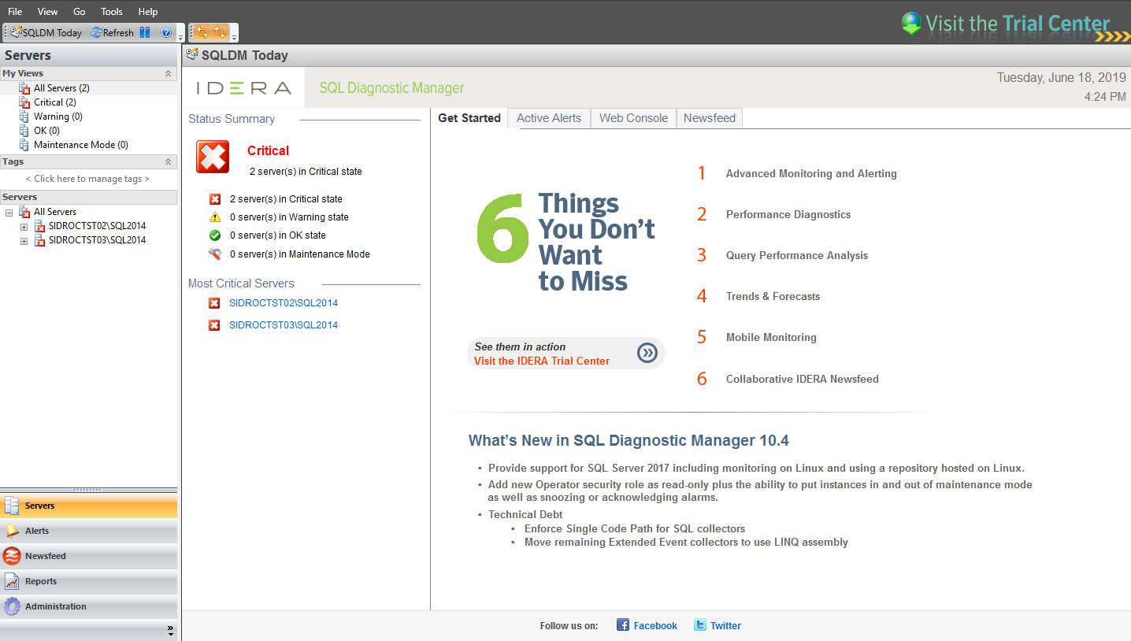Open the orange-arrows toolbar overflow arrow

pyautogui.click(x=234, y=35)
